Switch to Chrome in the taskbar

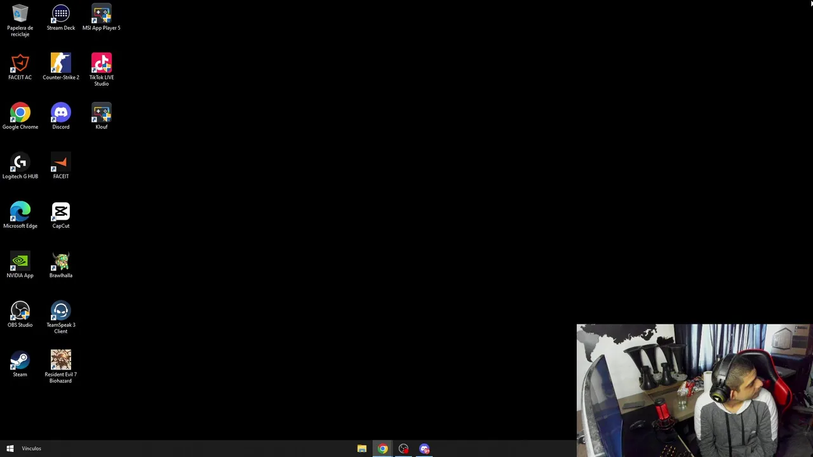383,449
